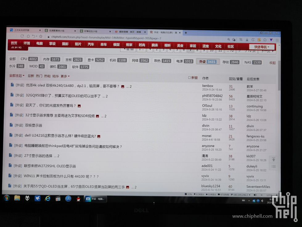Show 精华 threads link
This screenshot has height=227, width=302.
click(55, 76)
